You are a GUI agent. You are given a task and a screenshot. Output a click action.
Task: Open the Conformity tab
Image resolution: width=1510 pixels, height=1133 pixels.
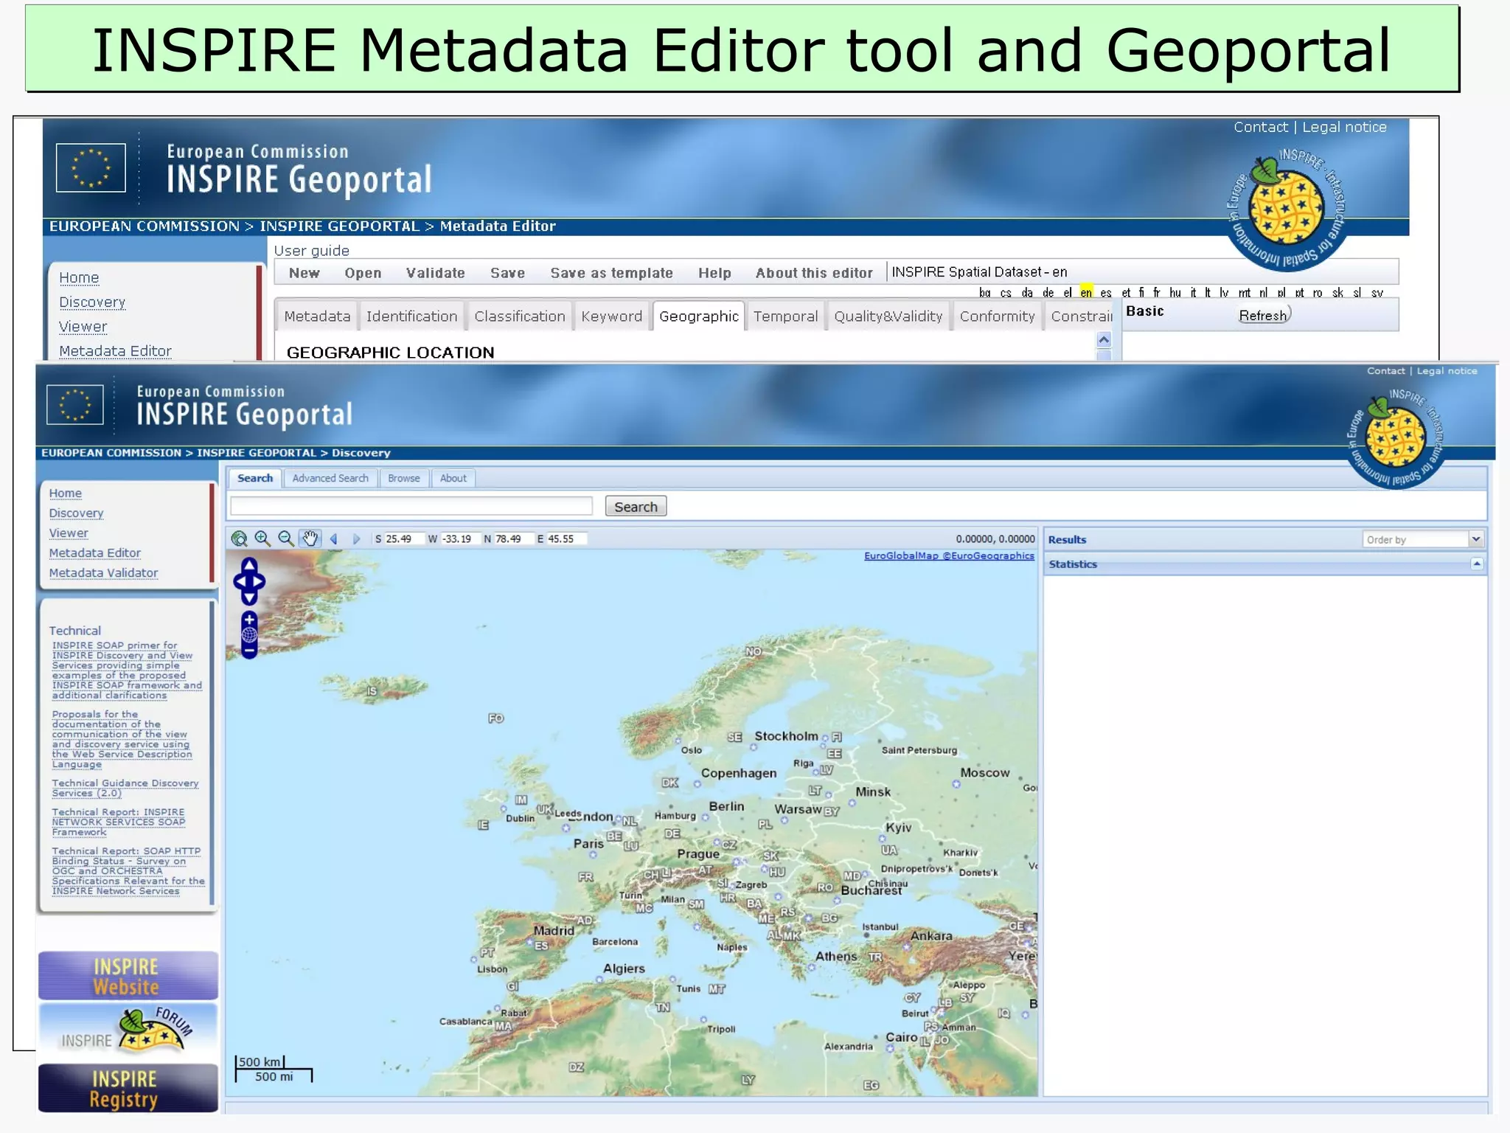point(997,316)
